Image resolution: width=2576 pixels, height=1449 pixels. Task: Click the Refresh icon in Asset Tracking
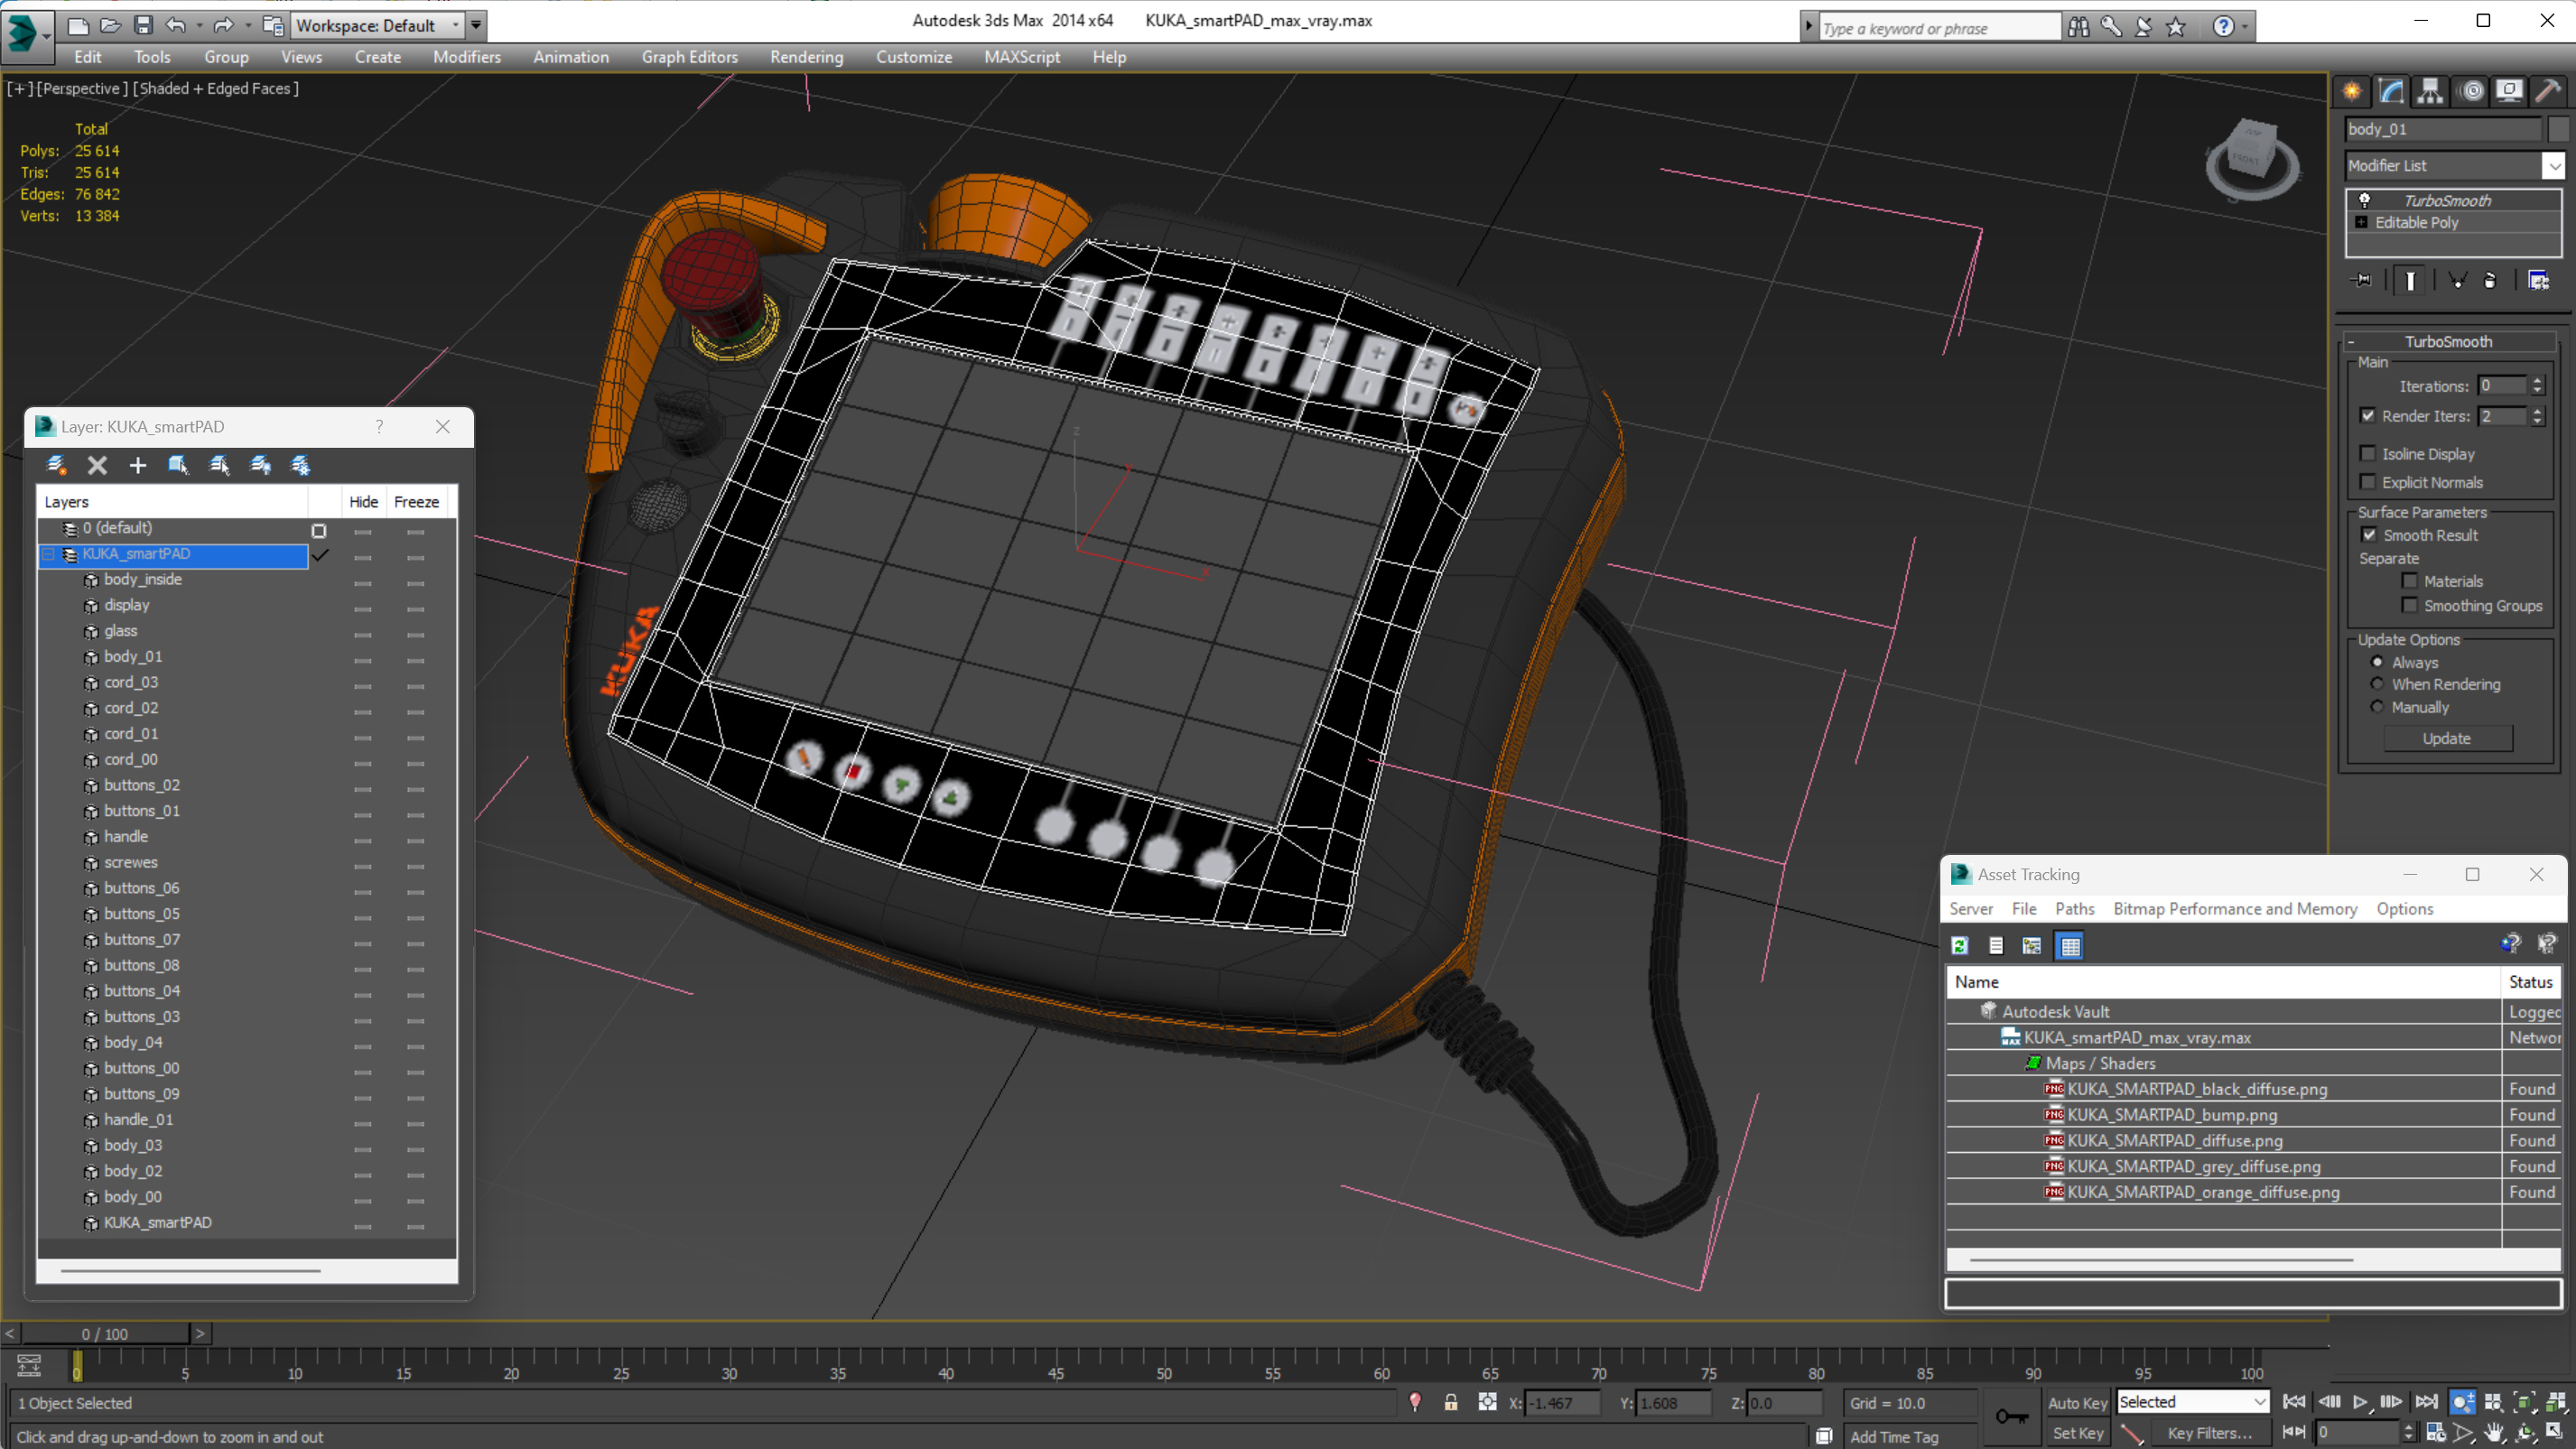tap(1960, 945)
